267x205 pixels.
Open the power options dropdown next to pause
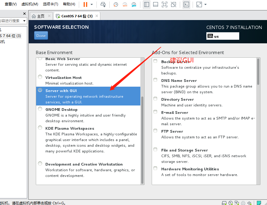pyautogui.click(x=92, y=4)
